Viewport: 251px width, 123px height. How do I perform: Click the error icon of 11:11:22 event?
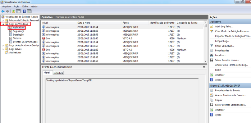click(x=43, y=50)
